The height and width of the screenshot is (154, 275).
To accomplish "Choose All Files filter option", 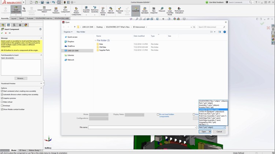I will 213,124.
